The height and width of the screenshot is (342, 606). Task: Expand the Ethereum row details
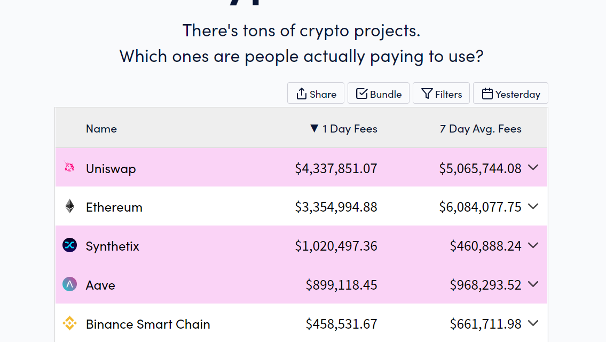(533, 206)
